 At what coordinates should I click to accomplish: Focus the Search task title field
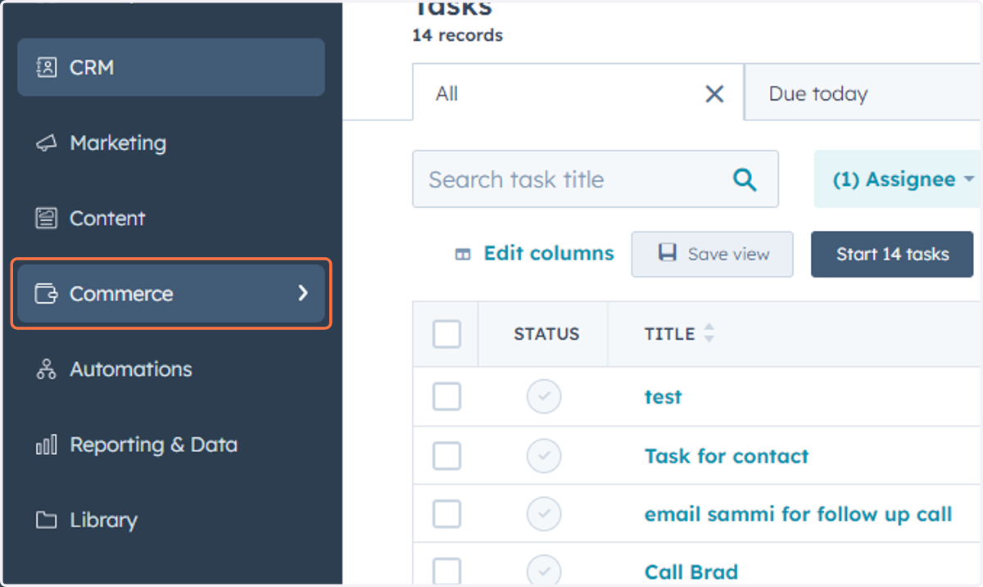[x=596, y=178]
